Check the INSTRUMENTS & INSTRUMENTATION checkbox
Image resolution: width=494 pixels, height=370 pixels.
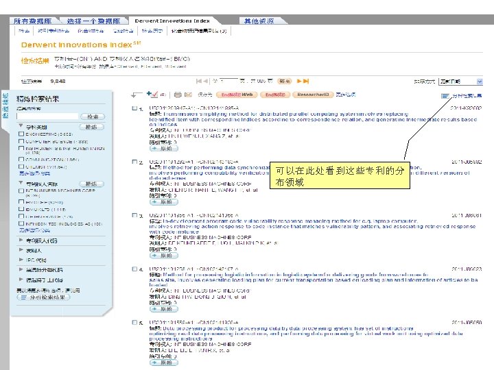(x=21, y=148)
